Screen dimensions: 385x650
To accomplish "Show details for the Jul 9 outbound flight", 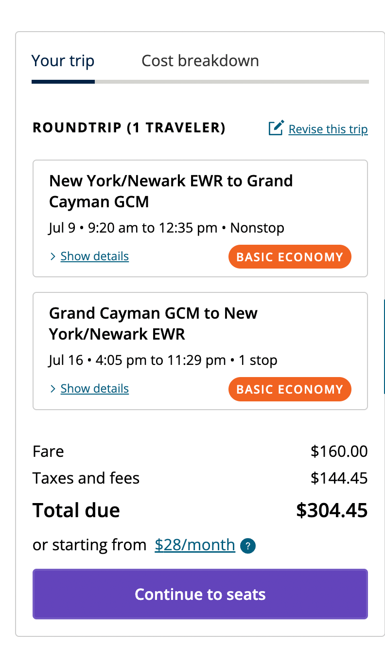I will [94, 256].
